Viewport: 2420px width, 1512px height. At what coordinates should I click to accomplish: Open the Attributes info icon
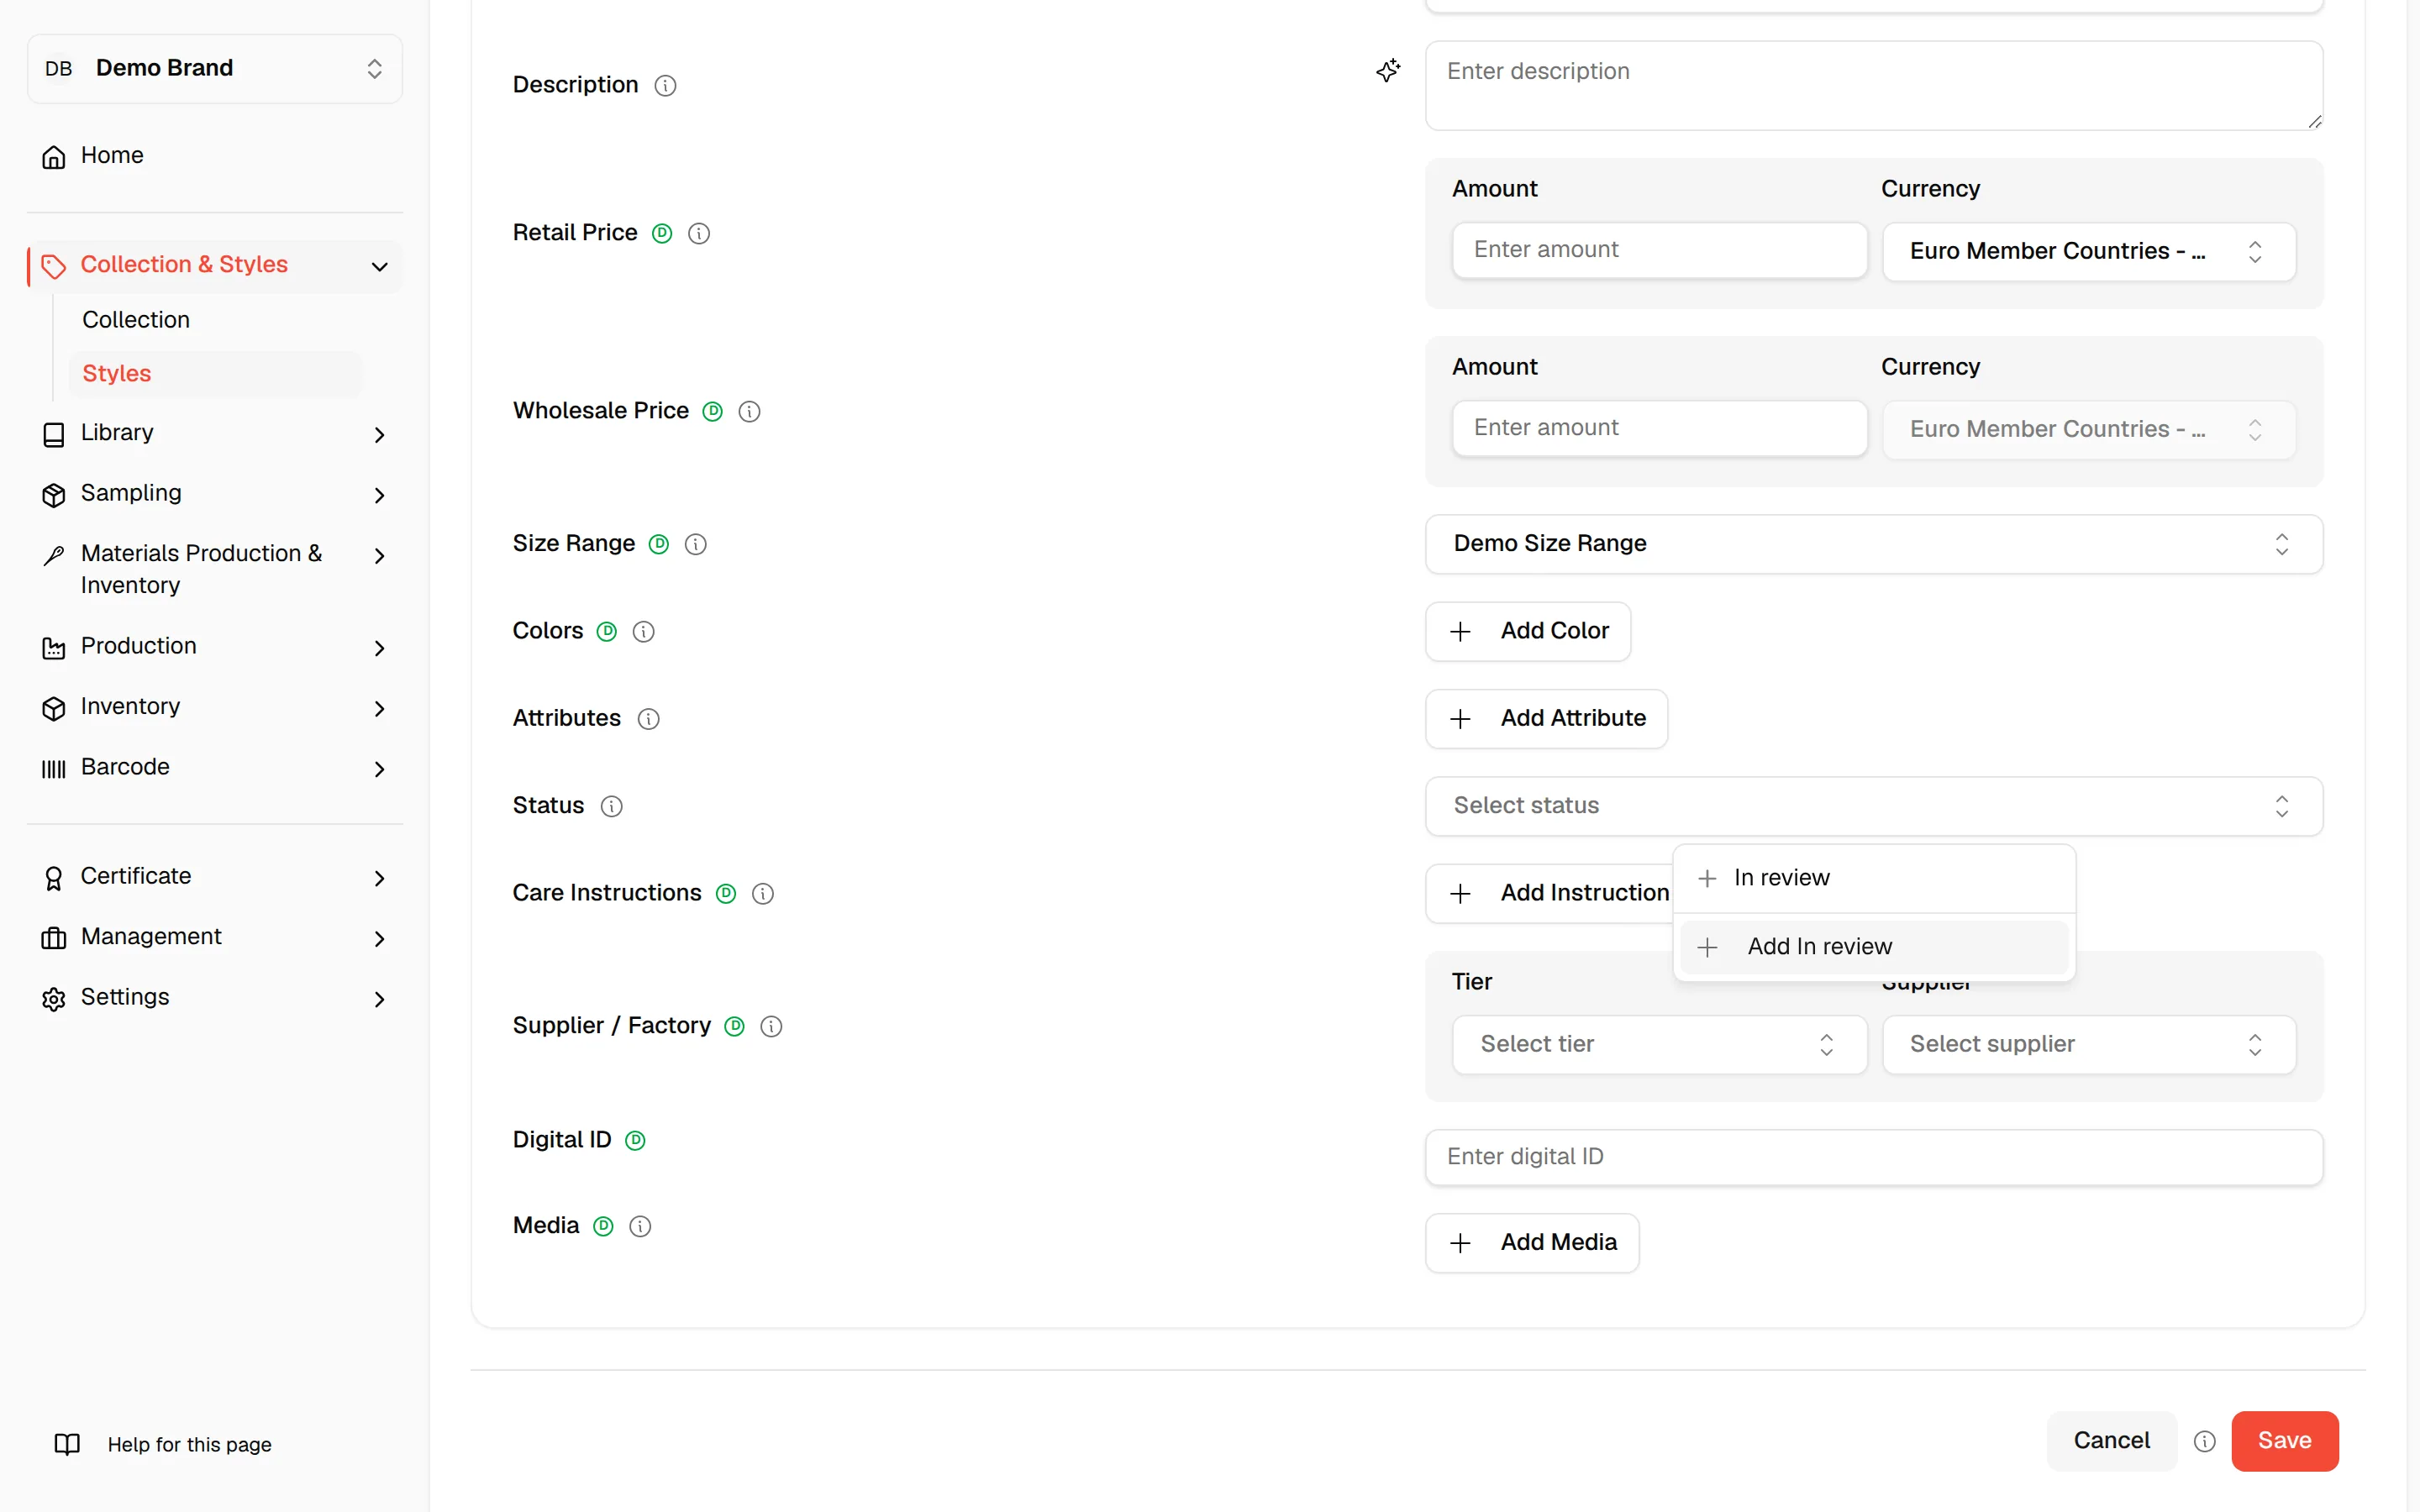[x=648, y=719]
